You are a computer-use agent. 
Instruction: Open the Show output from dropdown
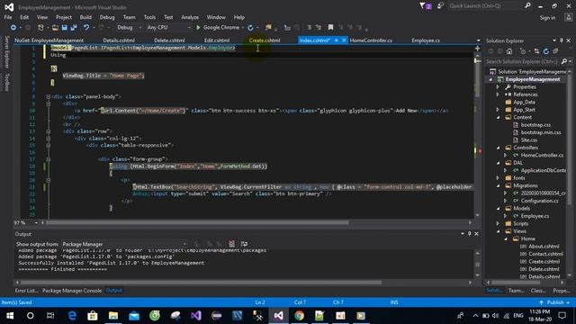[124, 244]
